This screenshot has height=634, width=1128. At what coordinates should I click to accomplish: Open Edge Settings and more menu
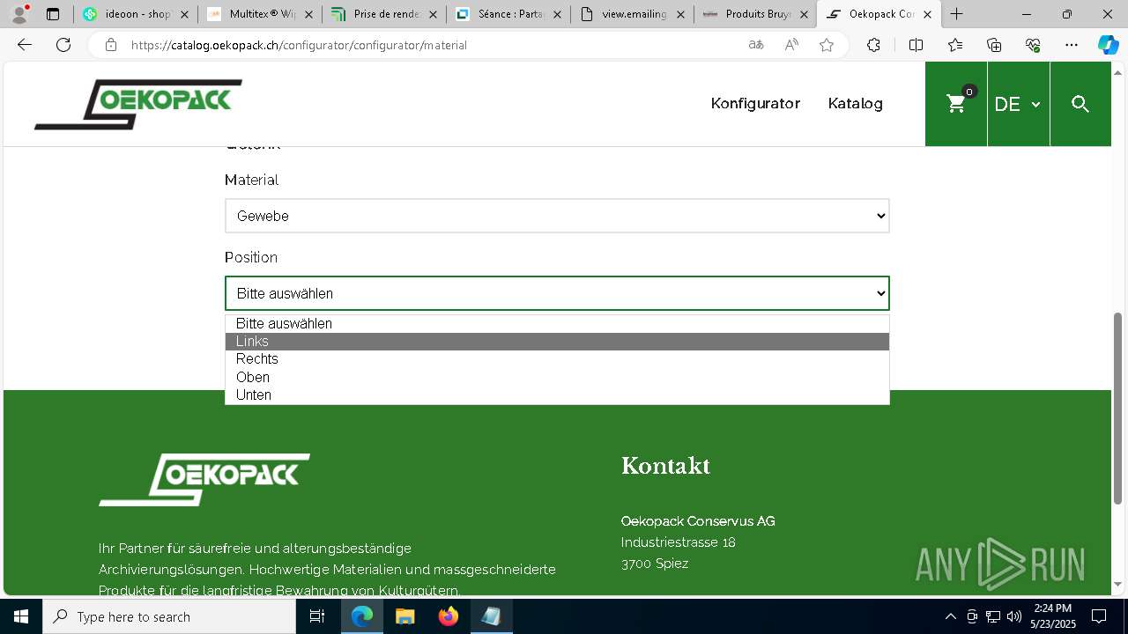[1072, 45]
